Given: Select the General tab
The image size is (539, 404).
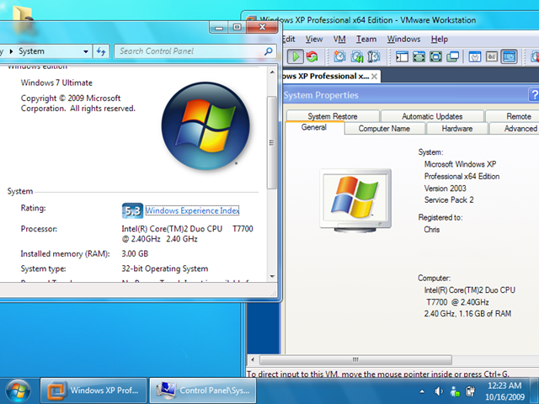Looking at the screenshot, I should click(x=314, y=127).
